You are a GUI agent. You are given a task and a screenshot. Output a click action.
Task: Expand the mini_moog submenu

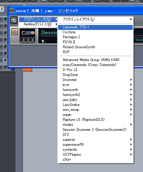pos(96,110)
